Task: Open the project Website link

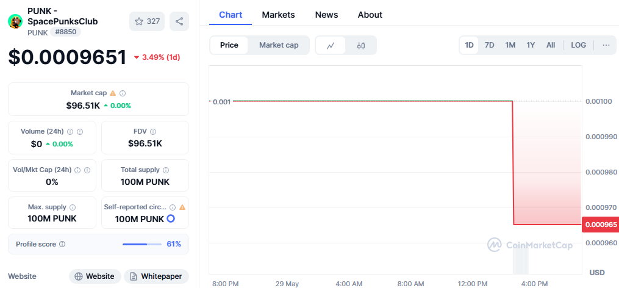Action: pos(95,276)
